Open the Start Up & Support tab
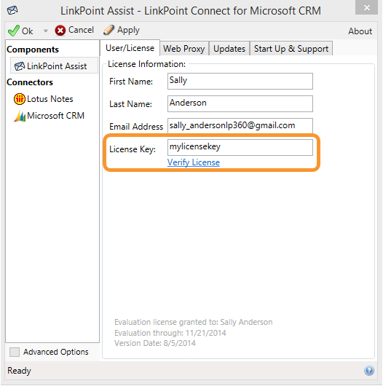 (291, 49)
